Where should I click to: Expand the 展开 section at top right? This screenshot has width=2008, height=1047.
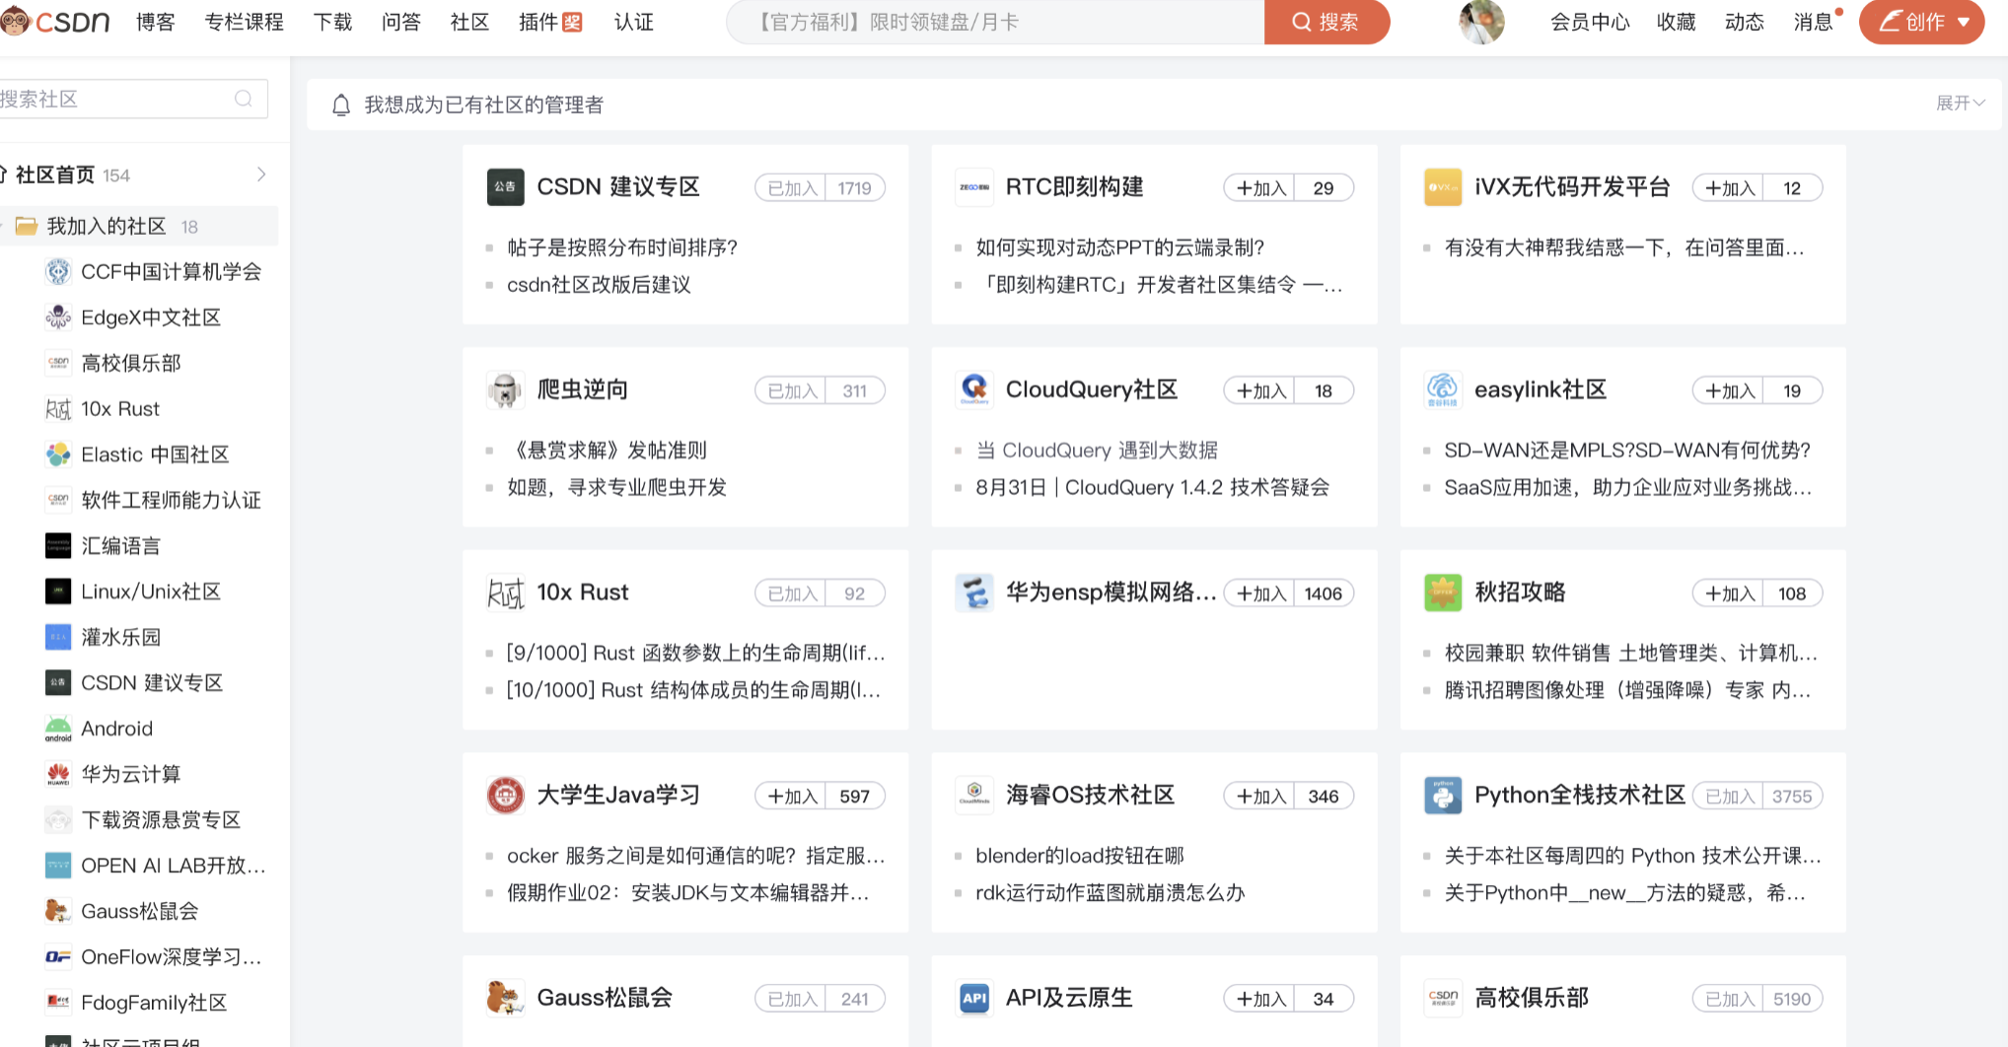[1961, 102]
